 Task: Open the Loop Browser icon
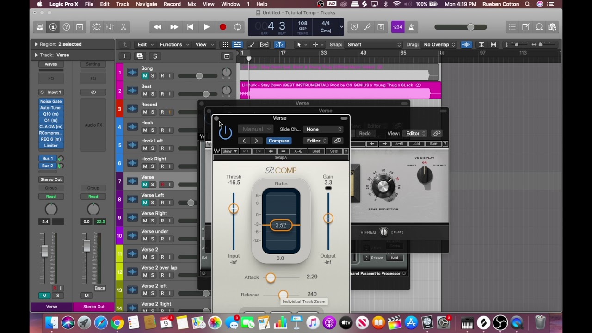pos(539,27)
